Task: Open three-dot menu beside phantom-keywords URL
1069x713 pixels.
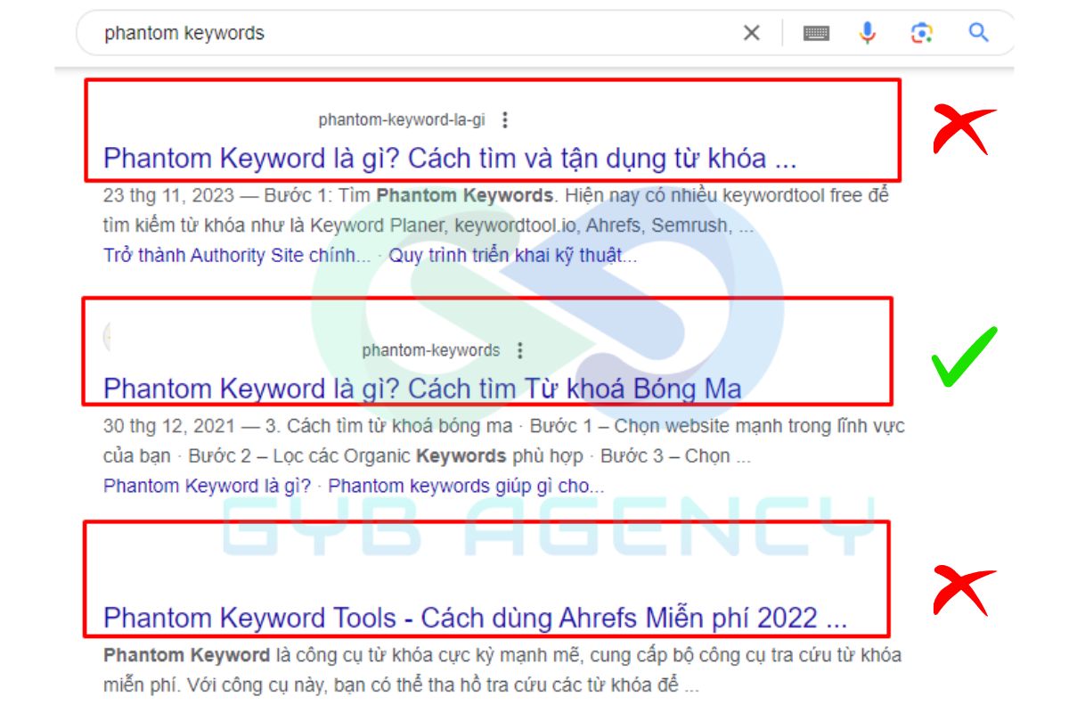Action: pos(520,350)
